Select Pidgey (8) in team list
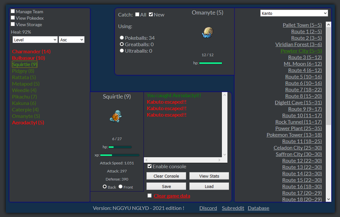 tap(23, 71)
